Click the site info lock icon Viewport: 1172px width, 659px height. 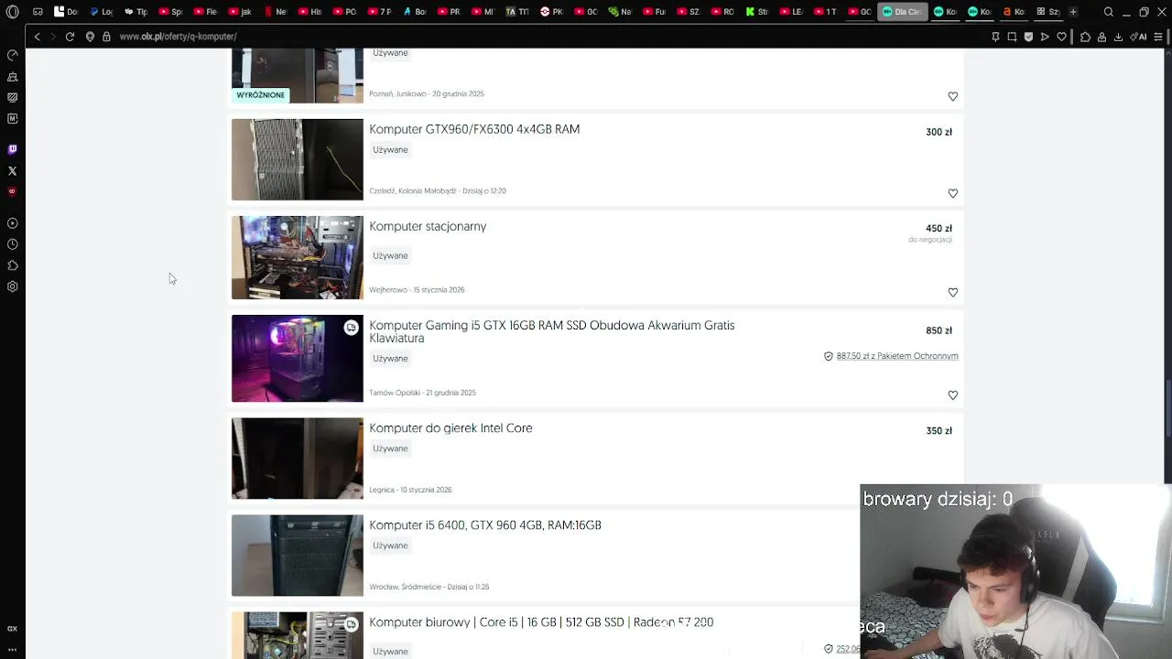point(106,37)
